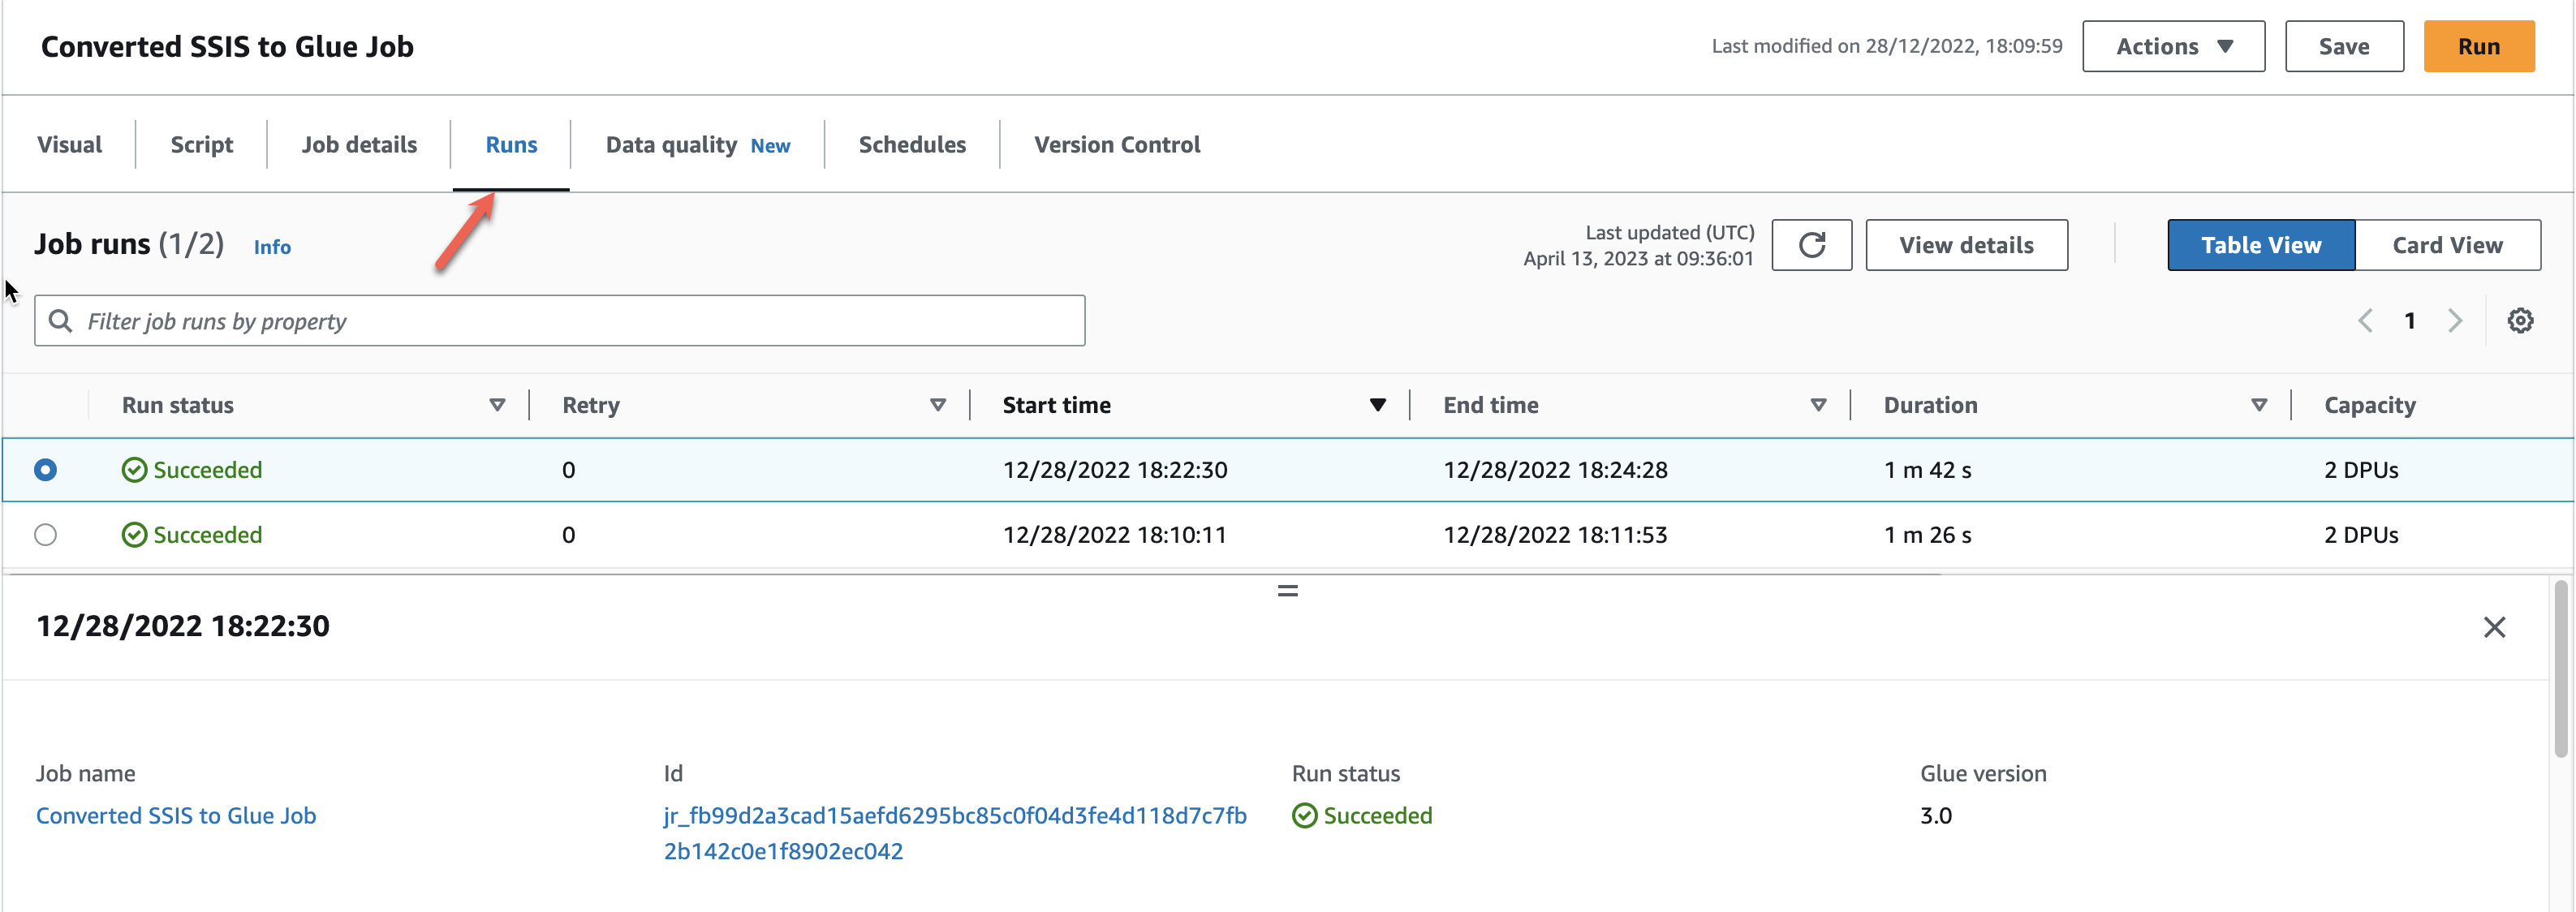
Task: Go to previous page arrow
Action: coord(2365,321)
